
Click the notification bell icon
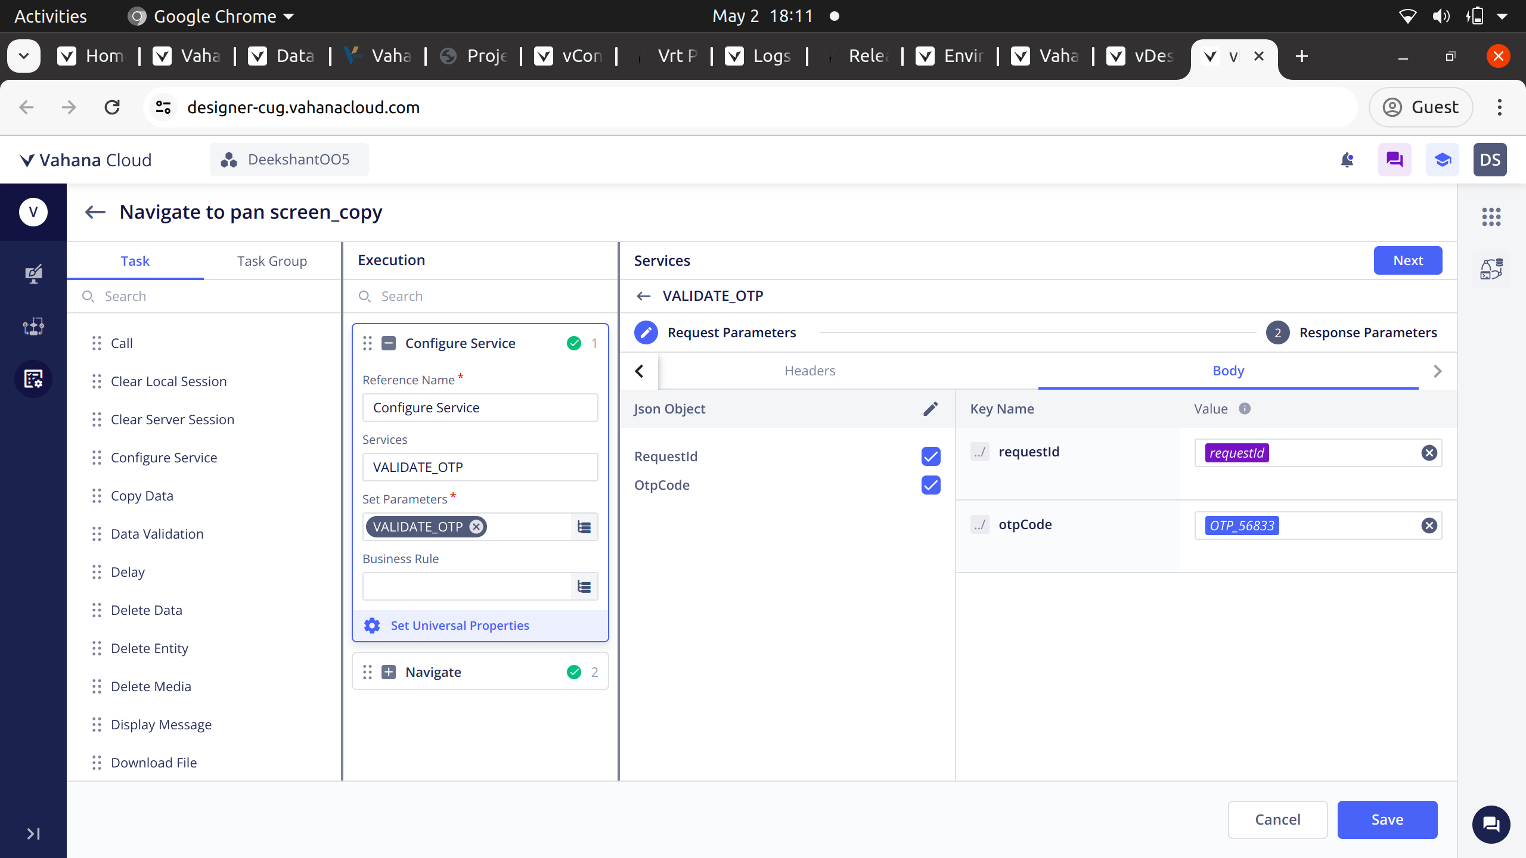pyautogui.click(x=1347, y=160)
